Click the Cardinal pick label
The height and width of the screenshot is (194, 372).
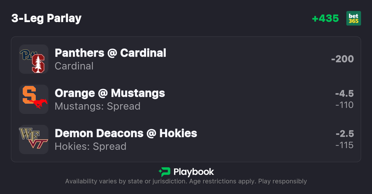pos(74,66)
